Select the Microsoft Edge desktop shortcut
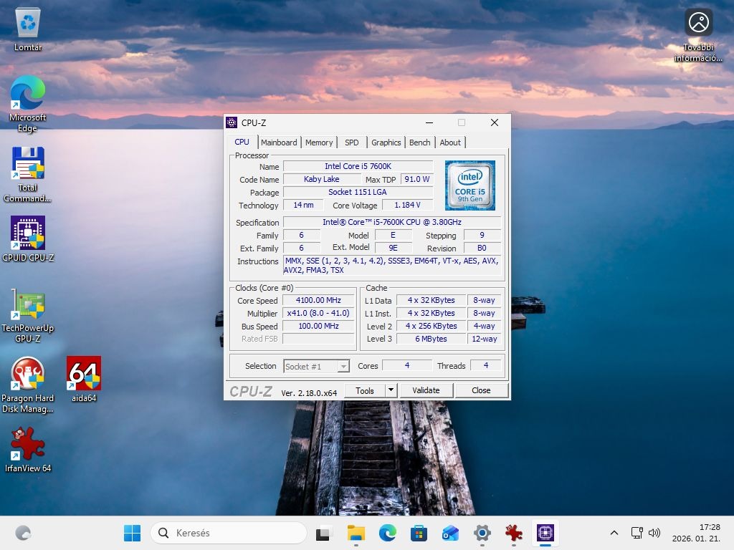 [x=28, y=104]
